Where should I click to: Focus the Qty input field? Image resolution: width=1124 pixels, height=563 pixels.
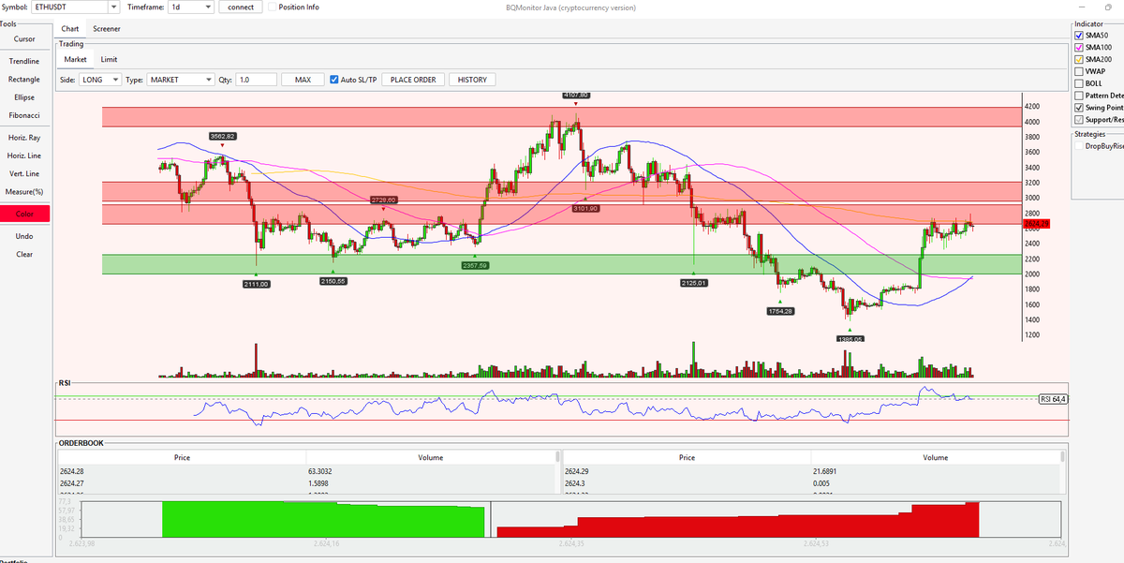click(x=257, y=80)
